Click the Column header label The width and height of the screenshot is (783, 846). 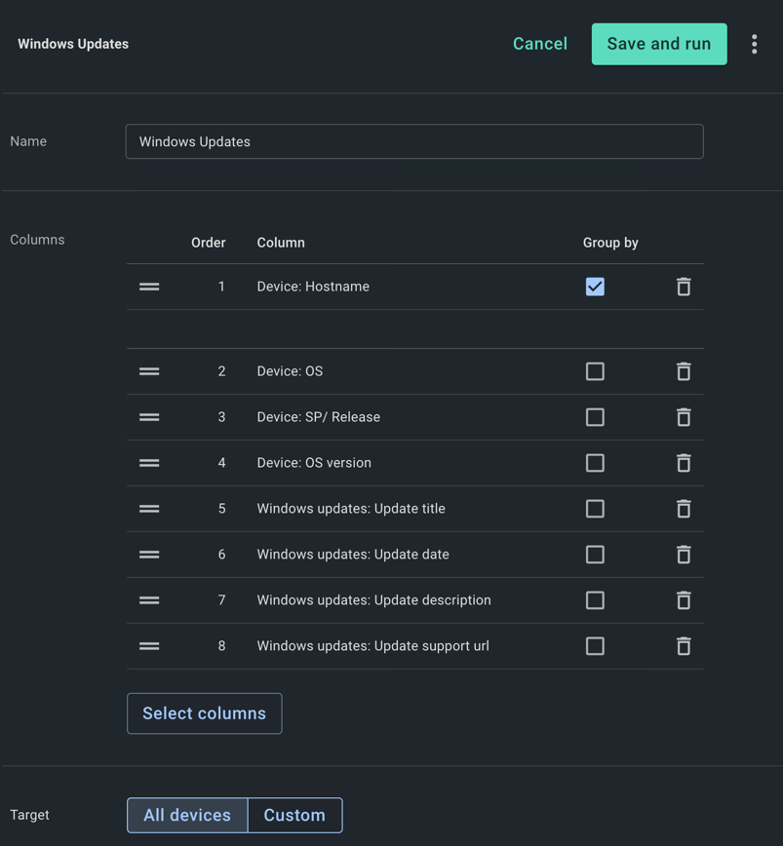[281, 243]
